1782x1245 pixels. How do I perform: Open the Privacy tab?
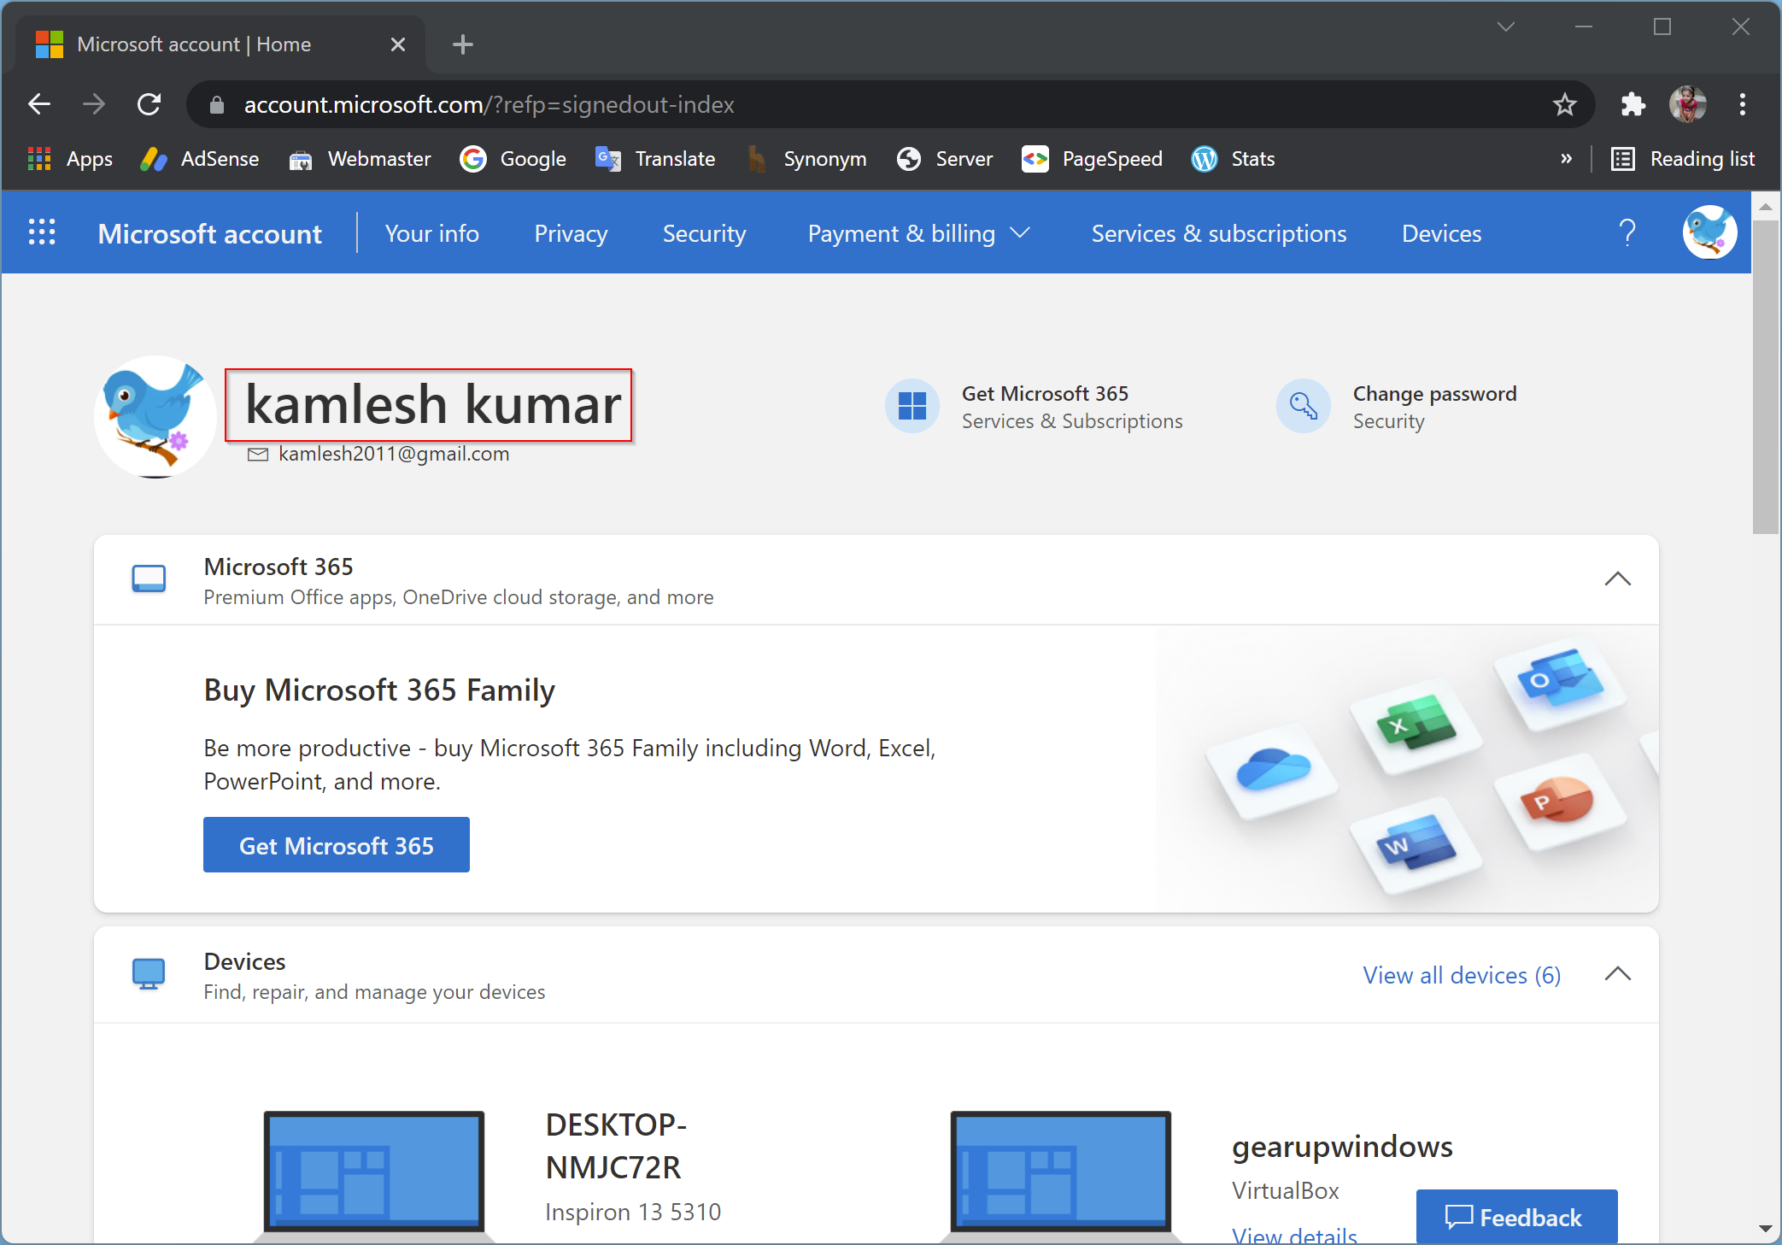[x=571, y=233]
